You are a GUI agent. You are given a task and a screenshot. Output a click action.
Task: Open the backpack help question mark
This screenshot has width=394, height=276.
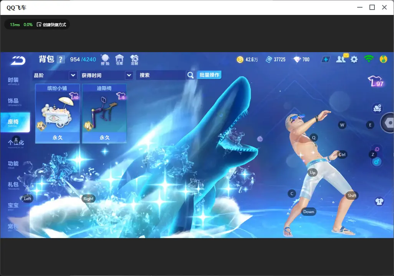[61, 59]
